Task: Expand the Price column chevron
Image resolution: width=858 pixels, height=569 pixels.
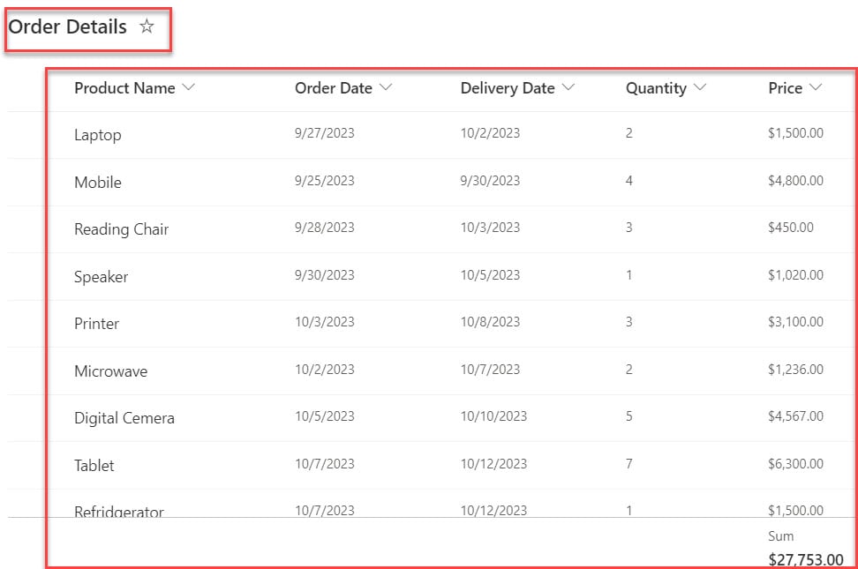Action: pos(816,87)
